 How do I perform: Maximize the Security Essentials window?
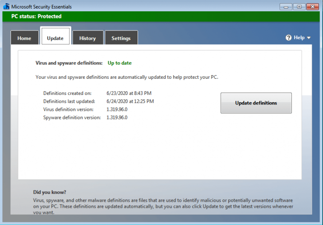point(299,7)
